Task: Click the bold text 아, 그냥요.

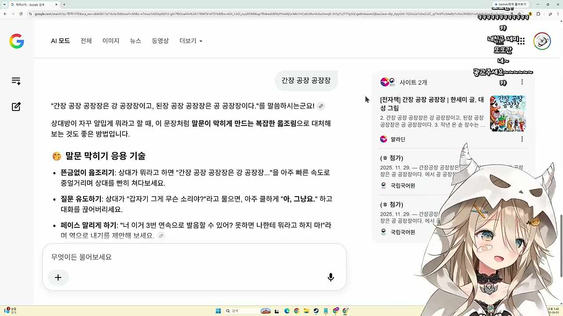Action: point(299,199)
